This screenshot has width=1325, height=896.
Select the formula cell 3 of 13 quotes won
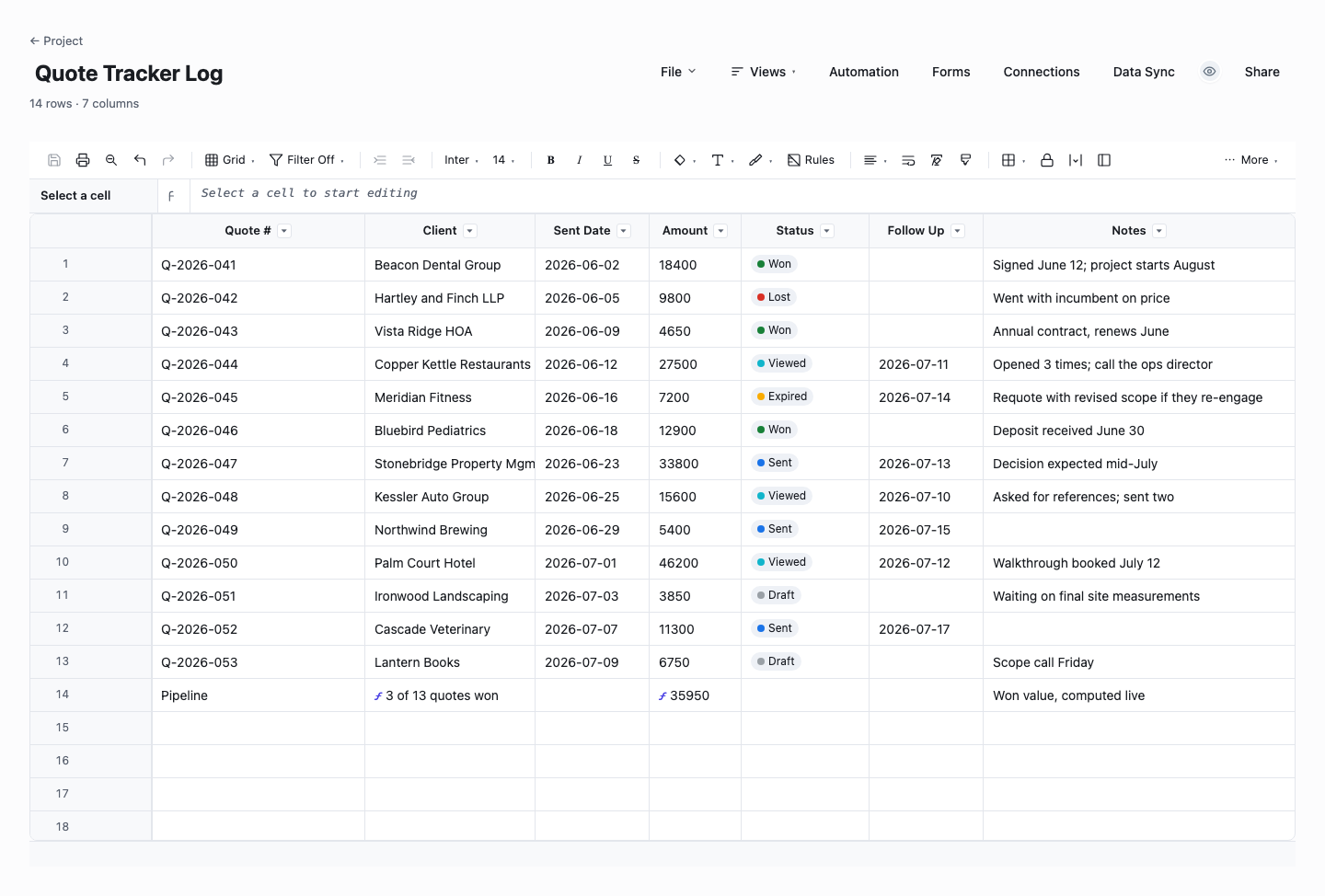(450, 695)
